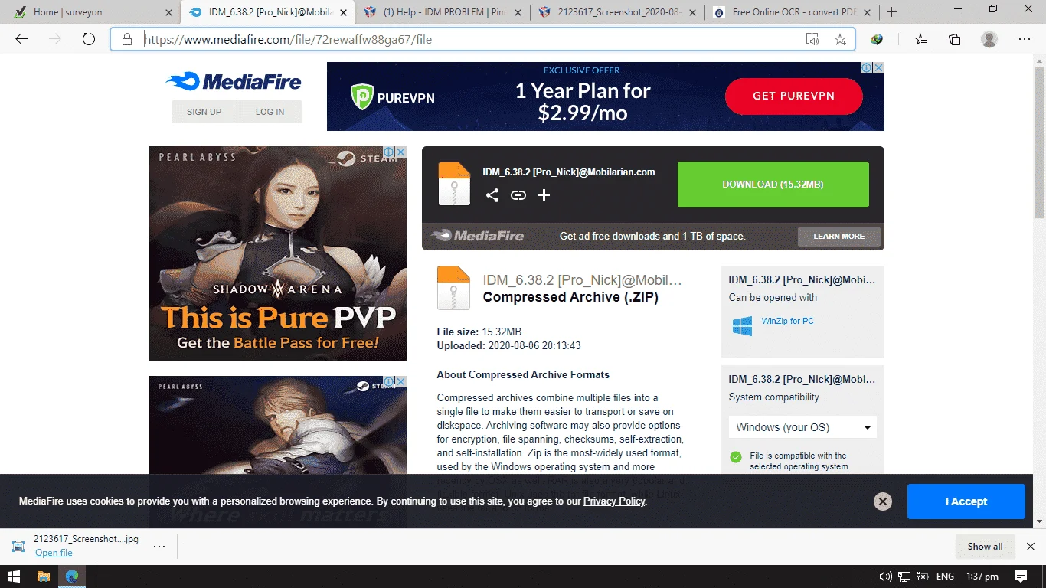
Task: Open file link for downloaded screenshot
Action: coord(54,553)
